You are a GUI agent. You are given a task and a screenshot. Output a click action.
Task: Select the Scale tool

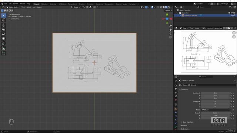(x=4, y=34)
